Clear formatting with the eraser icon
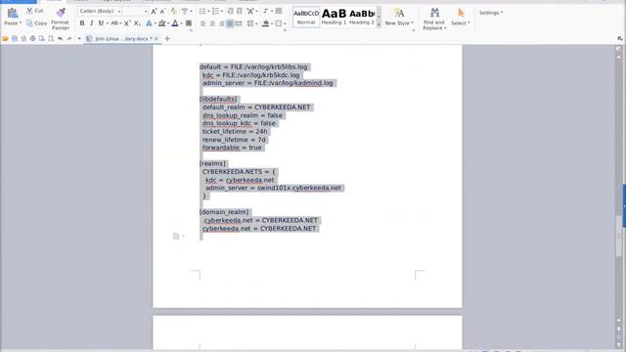Screen dimensions: 626x352 [174, 11]
